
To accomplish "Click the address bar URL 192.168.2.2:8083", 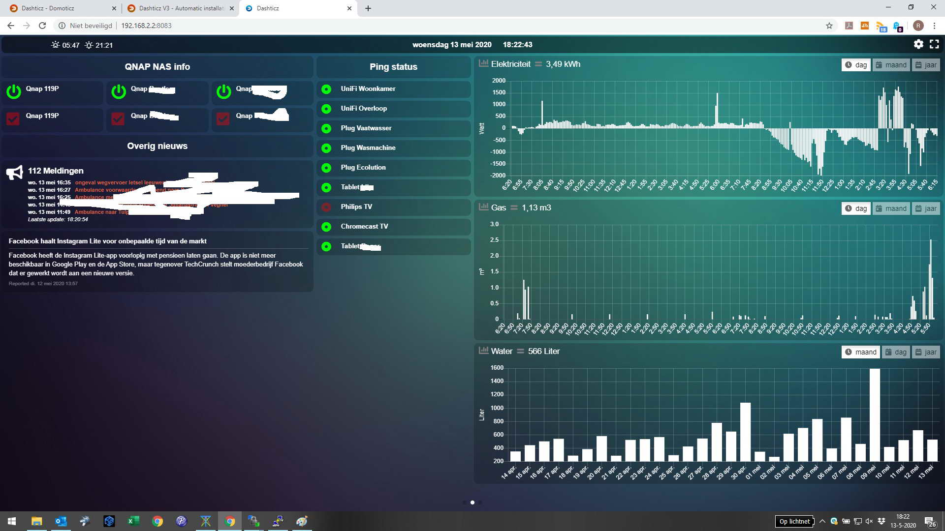I will 146,26.
